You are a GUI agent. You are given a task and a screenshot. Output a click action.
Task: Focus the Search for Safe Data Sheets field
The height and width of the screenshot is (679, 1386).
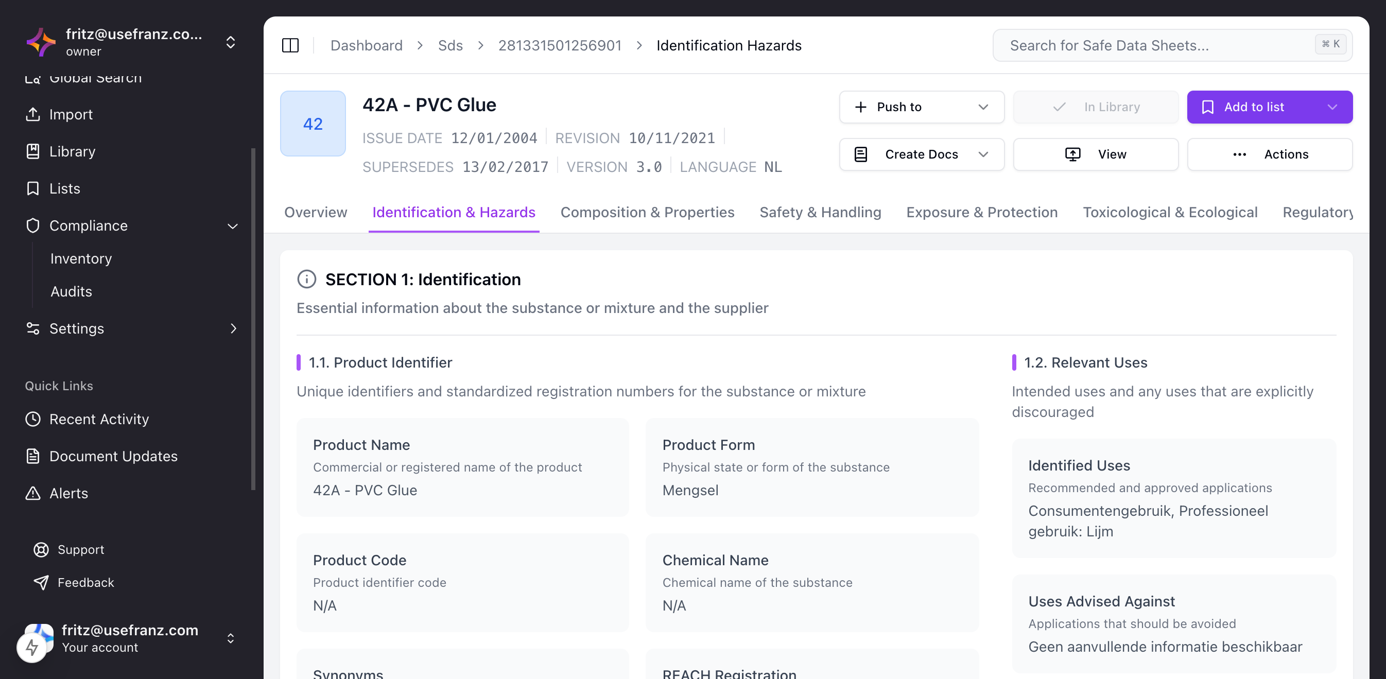tap(1172, 45)
